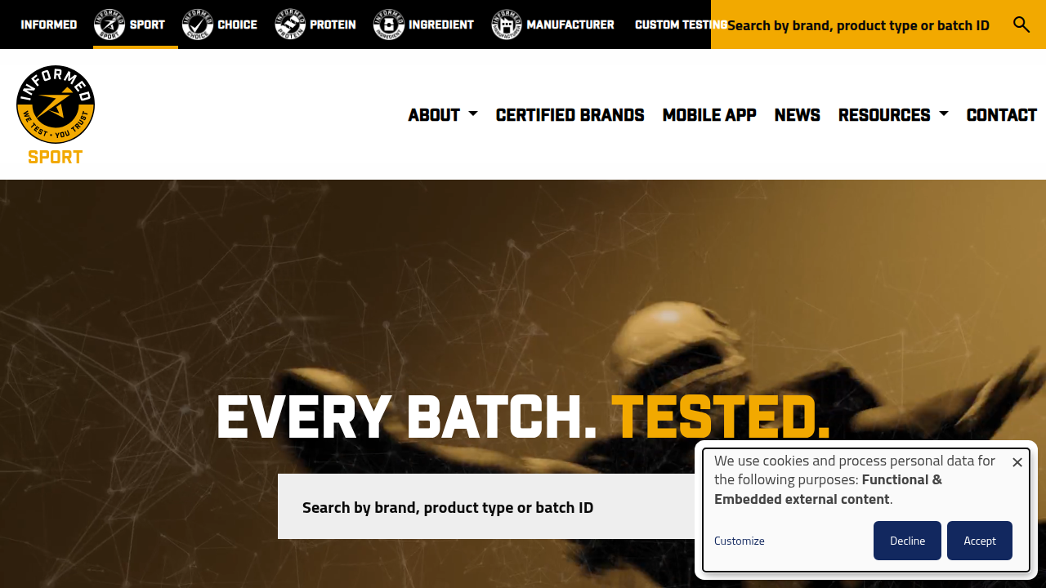Decline cookies in the consent banner
This screenshot has width=1046, height=588.
click(907, 541)
